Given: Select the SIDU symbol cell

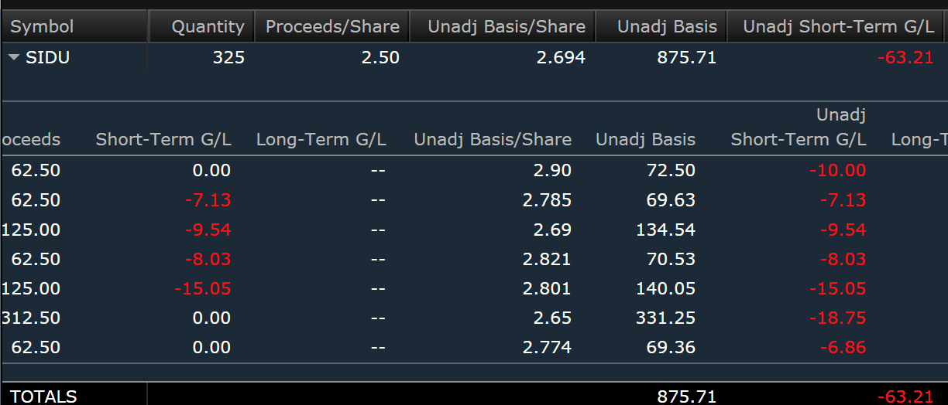Looking at the screenshot, I should click(48, 58).
